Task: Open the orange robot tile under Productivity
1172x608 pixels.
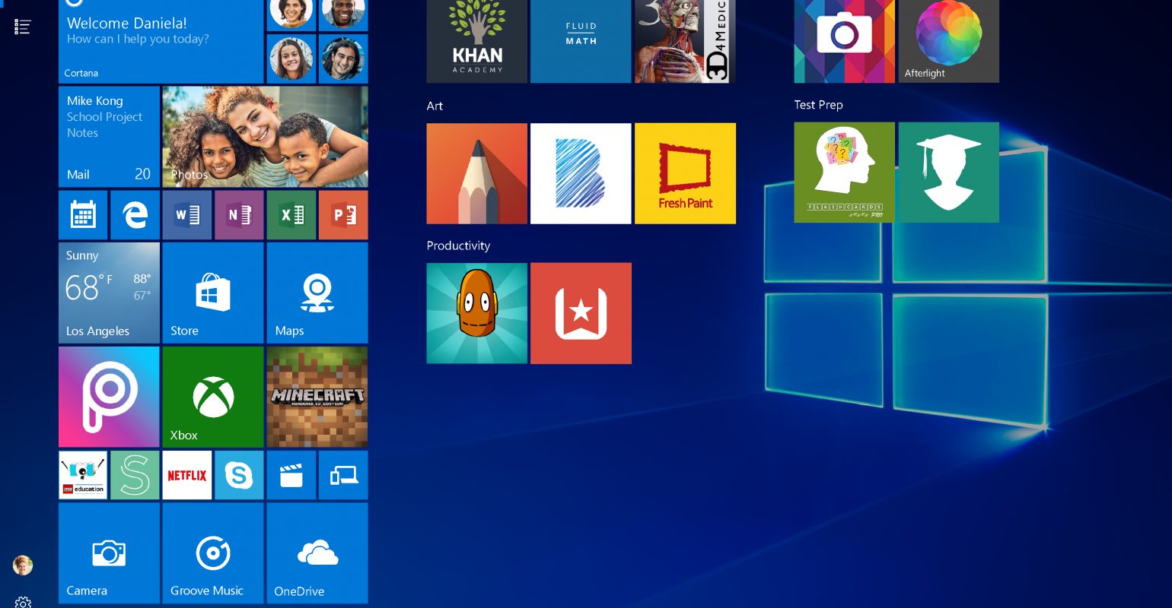Action: point(477,313)
